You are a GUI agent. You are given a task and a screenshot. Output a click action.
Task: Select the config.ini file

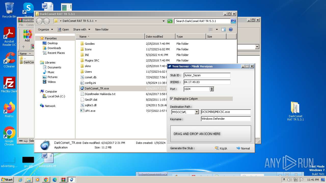click(x=90, y=83)
